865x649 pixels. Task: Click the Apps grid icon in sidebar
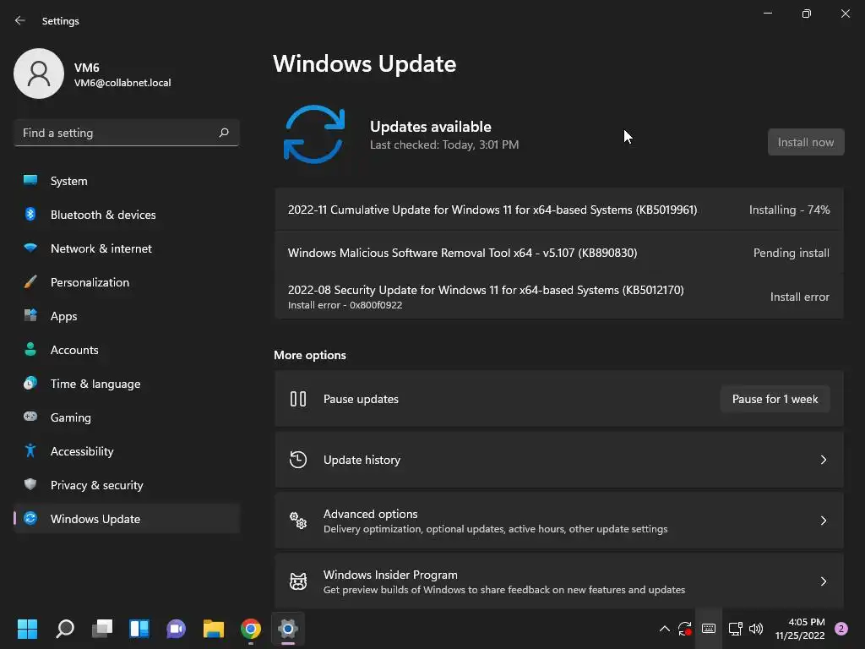(30, 316)
